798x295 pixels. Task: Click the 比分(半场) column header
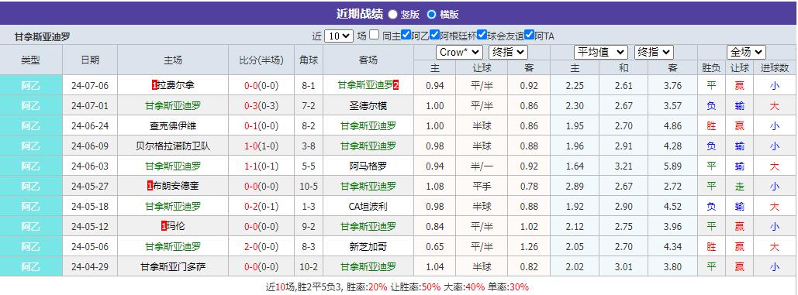[x=261, y=60]
